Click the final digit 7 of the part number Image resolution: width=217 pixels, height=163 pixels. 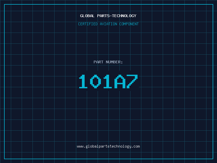click(132, 81)
